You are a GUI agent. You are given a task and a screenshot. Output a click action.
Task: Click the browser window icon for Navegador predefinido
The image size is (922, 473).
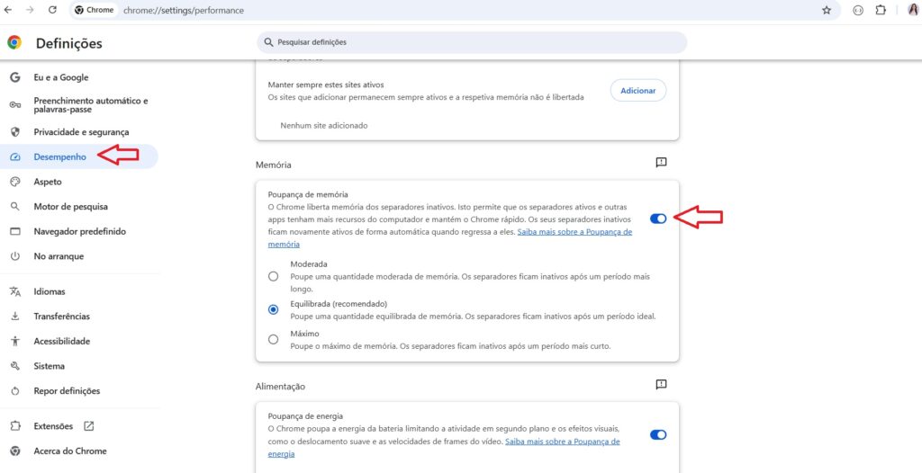click(15, 231)
